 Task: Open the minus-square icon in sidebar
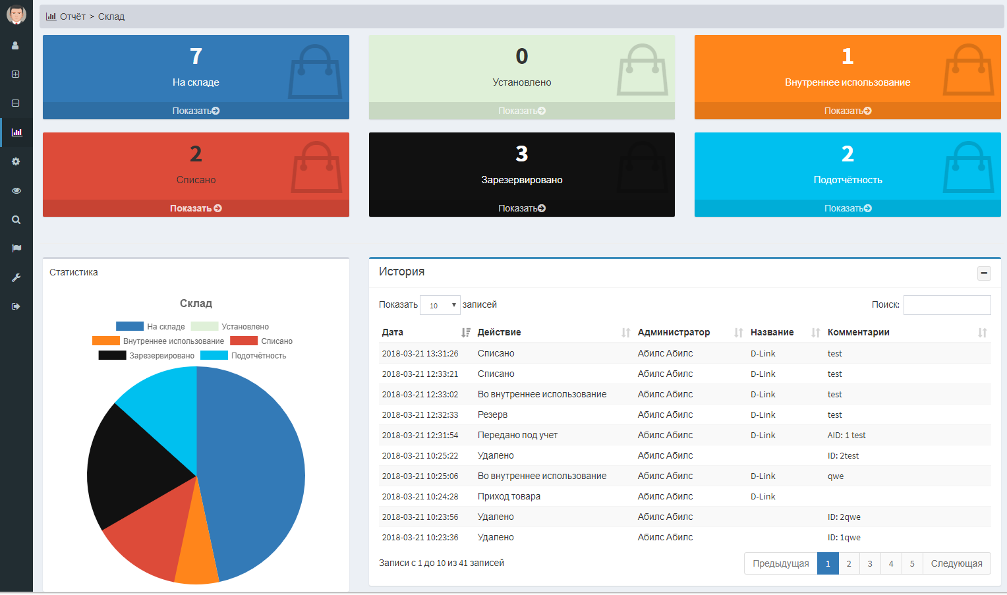tap(16, 103)
